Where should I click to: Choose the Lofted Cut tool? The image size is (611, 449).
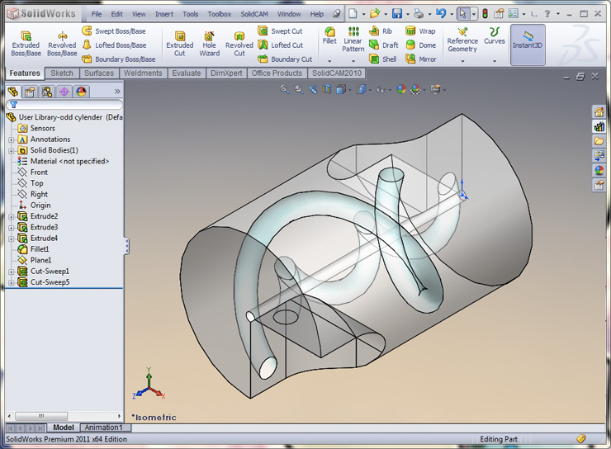pos(281,45)
